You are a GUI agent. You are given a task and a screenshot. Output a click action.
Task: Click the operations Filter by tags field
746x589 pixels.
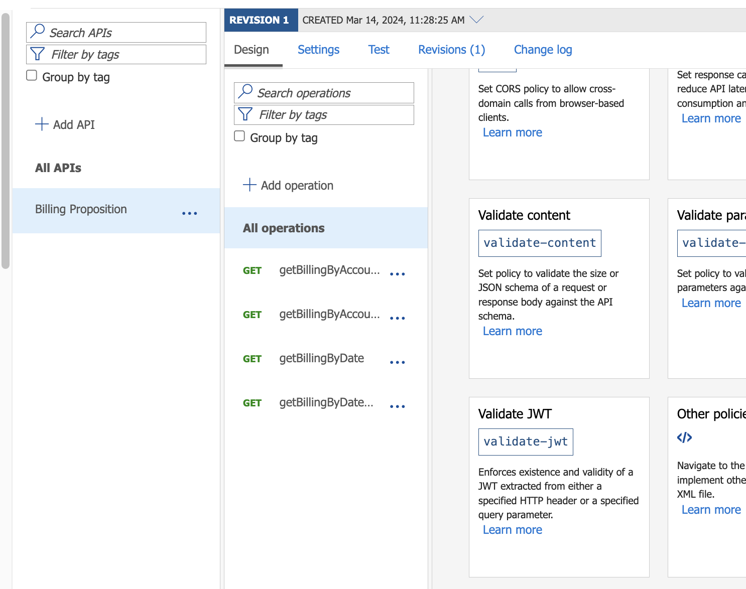(324, 114)
